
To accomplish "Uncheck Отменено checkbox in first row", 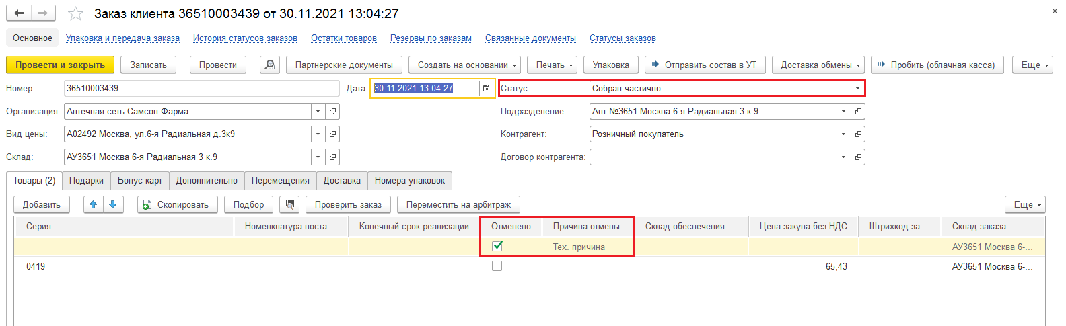I will pyautogui.click(x=497, y=246).
